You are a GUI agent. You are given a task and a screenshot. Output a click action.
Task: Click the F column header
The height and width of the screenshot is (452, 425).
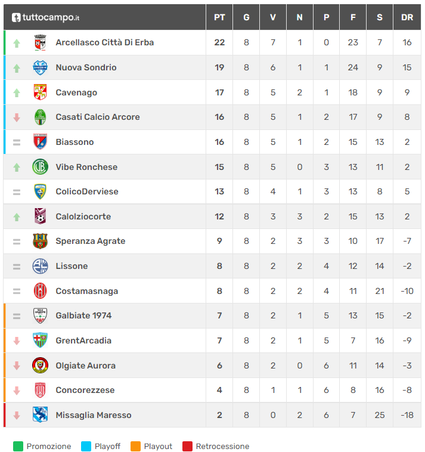pos(353,17)
